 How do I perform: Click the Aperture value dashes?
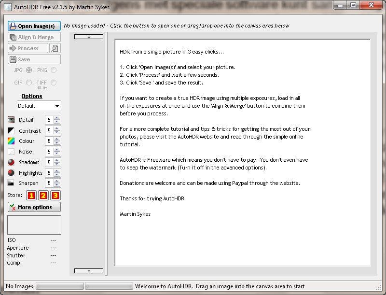[53, 248]
